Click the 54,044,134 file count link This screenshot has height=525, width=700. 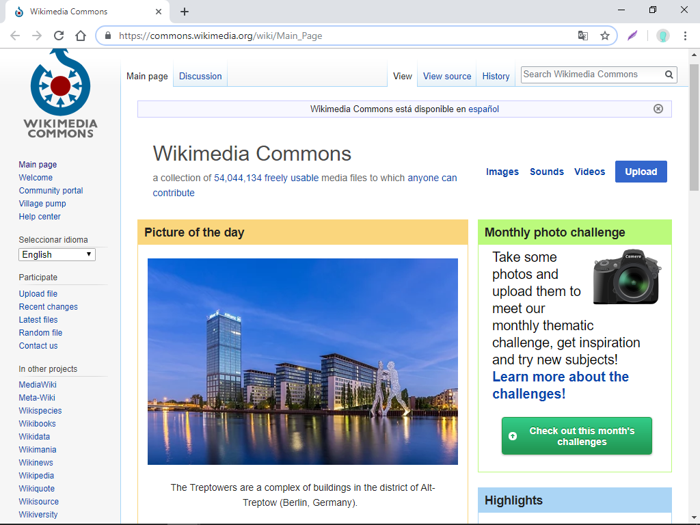coord(237,178)
